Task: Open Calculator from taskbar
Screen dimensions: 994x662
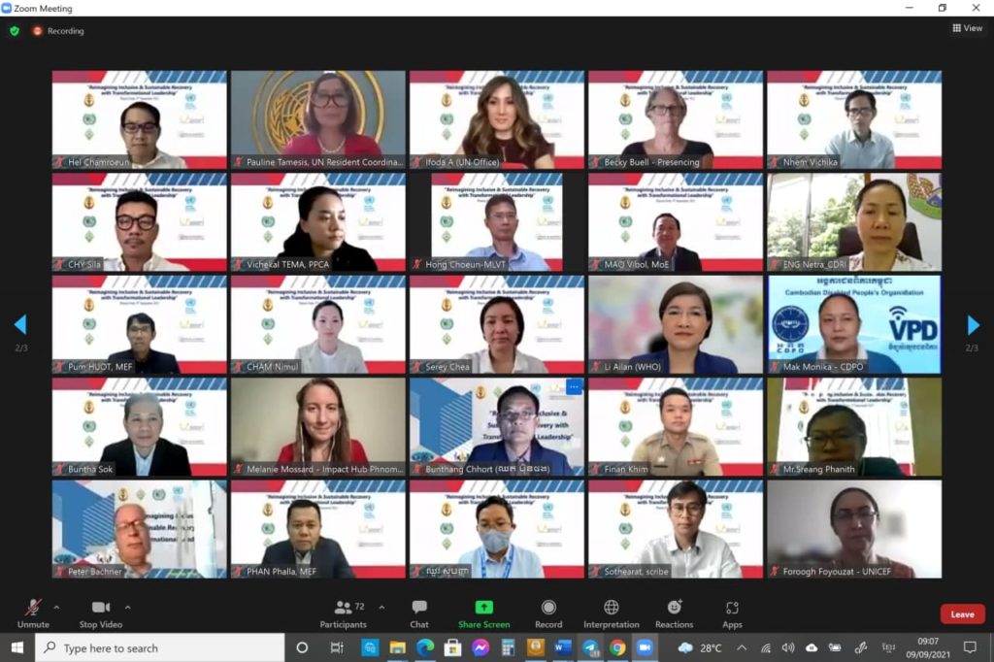Action: click(508, 647)
